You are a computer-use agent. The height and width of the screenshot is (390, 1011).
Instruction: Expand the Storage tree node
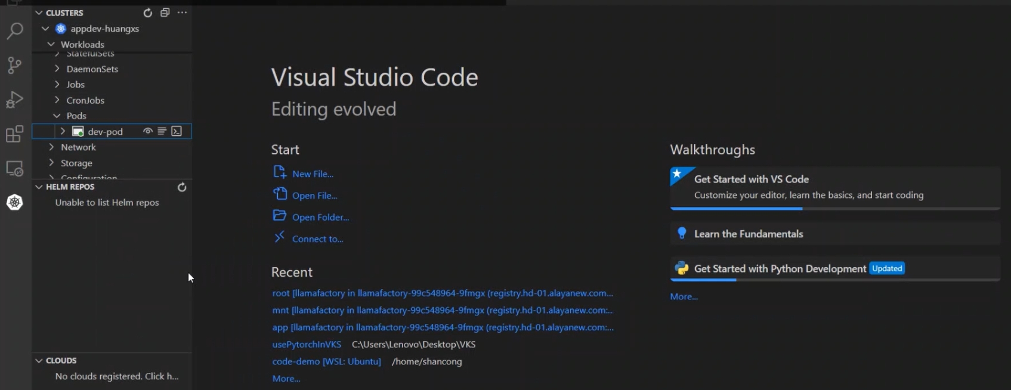coord(51,163)
